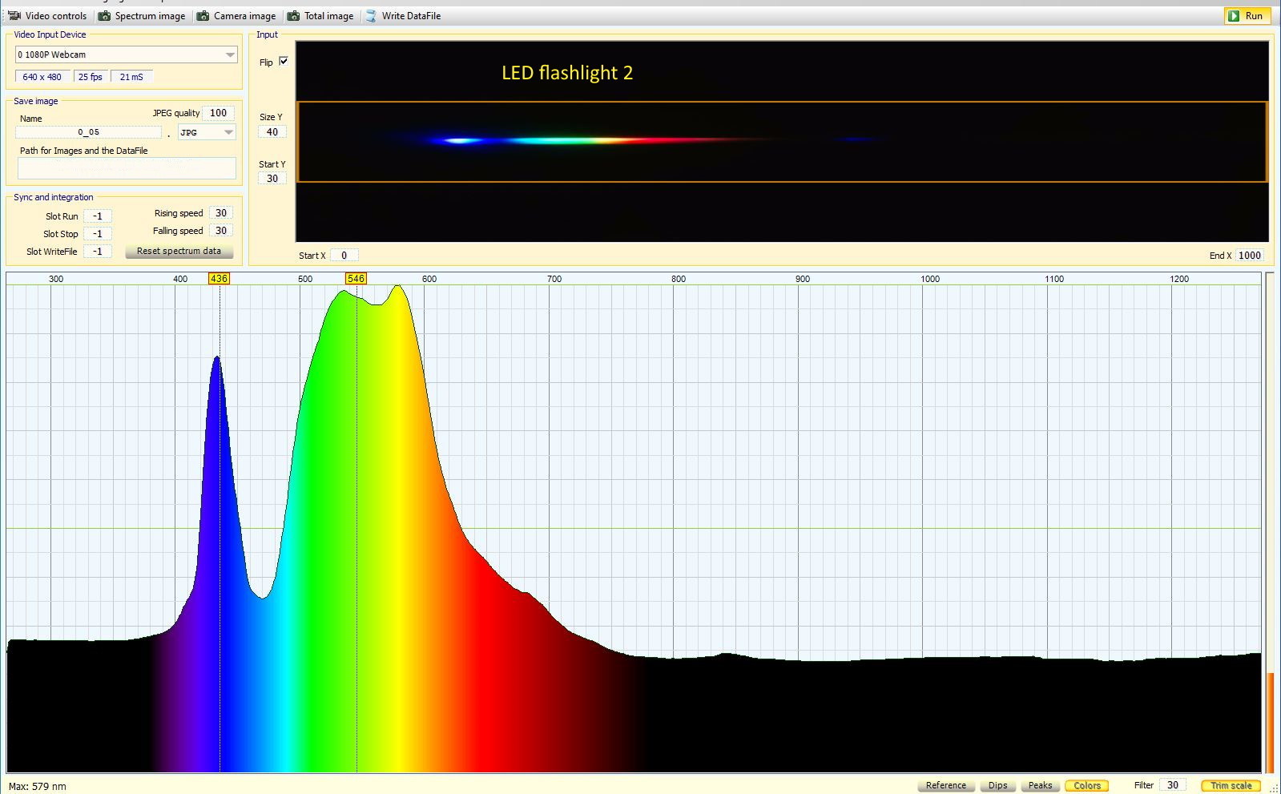This screenshot has height=794, width=1281.
Task: Click the 546 nm peak marker
Action: point(356,279)
